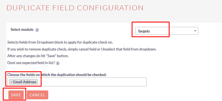Click "Selects fields from Dropdown block" line
222x101 pixels.
tap(60, 42)
